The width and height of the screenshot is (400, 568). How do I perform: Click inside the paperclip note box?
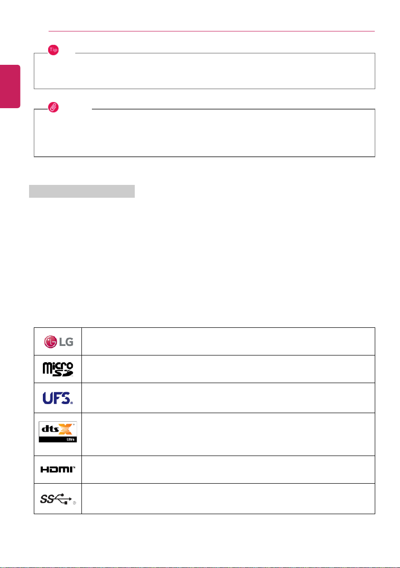point(204,133)
